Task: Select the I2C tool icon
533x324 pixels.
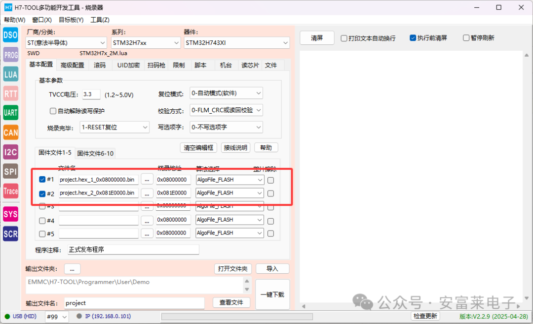Action: [10, 152]
